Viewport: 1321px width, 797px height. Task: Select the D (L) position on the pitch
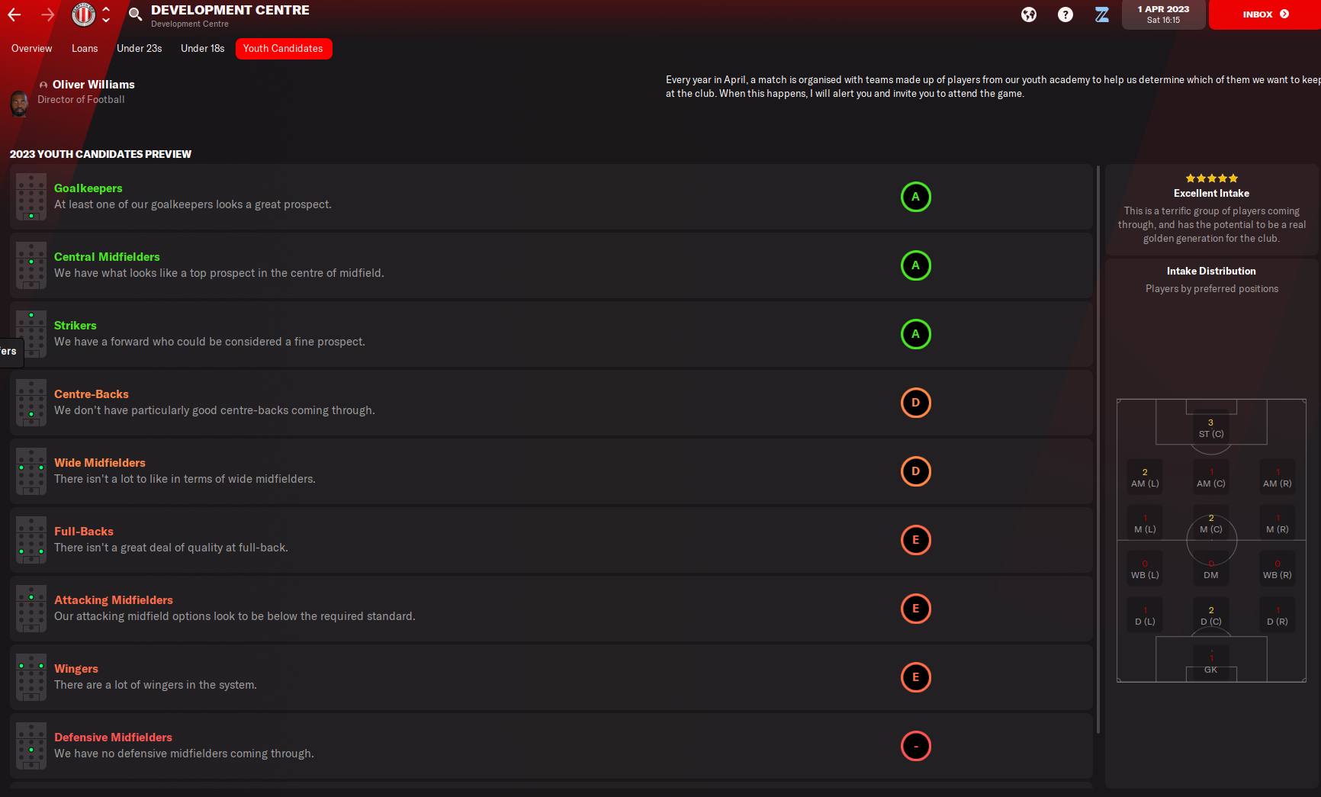(x=1145, y=615)
